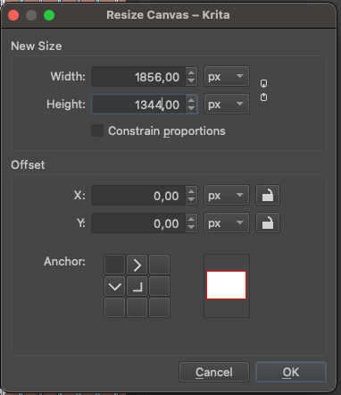
Task: Open the Height unit px dropdown
Action: click(227, 104)
